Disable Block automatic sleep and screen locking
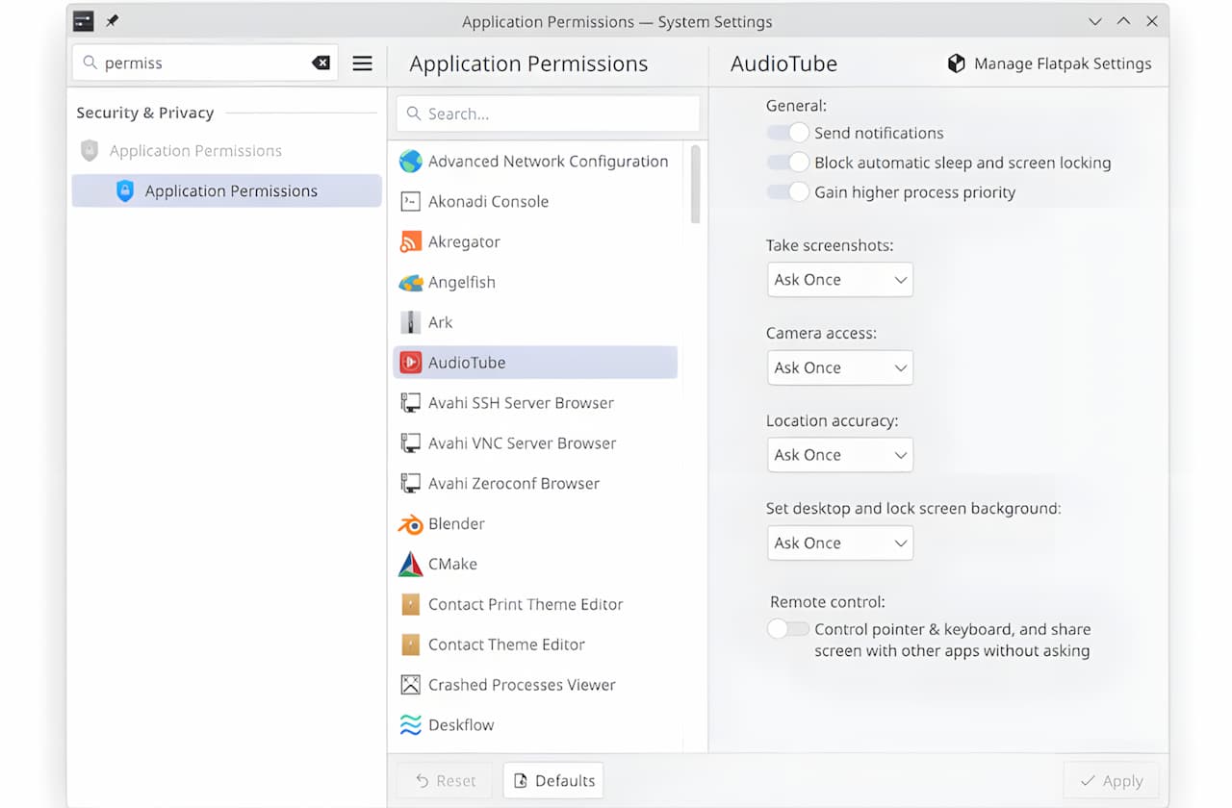This screenshot has width=1232, height=808. [x=787, y=163]
